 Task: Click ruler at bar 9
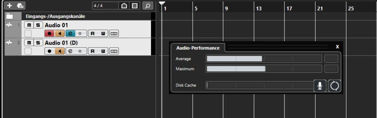[226, 8]
